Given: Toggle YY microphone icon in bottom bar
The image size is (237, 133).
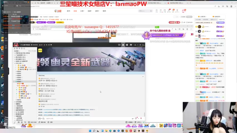Looking at the screenshot, I should pyautogui.click(x=22, y=122).
